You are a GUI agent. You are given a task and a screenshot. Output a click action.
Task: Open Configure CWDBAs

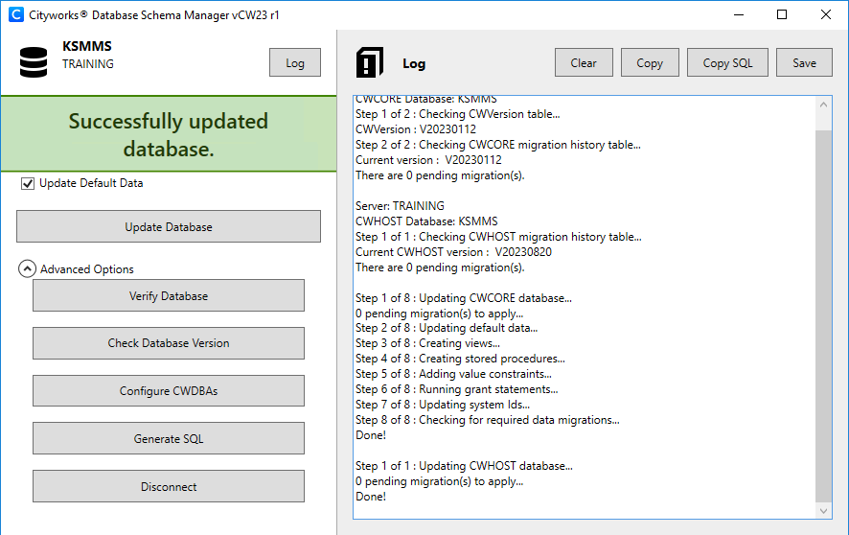coord(169,391)
